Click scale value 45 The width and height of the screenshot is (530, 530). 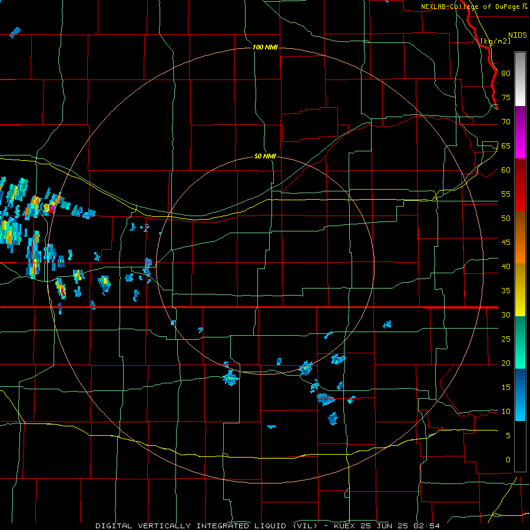[506, 243]
